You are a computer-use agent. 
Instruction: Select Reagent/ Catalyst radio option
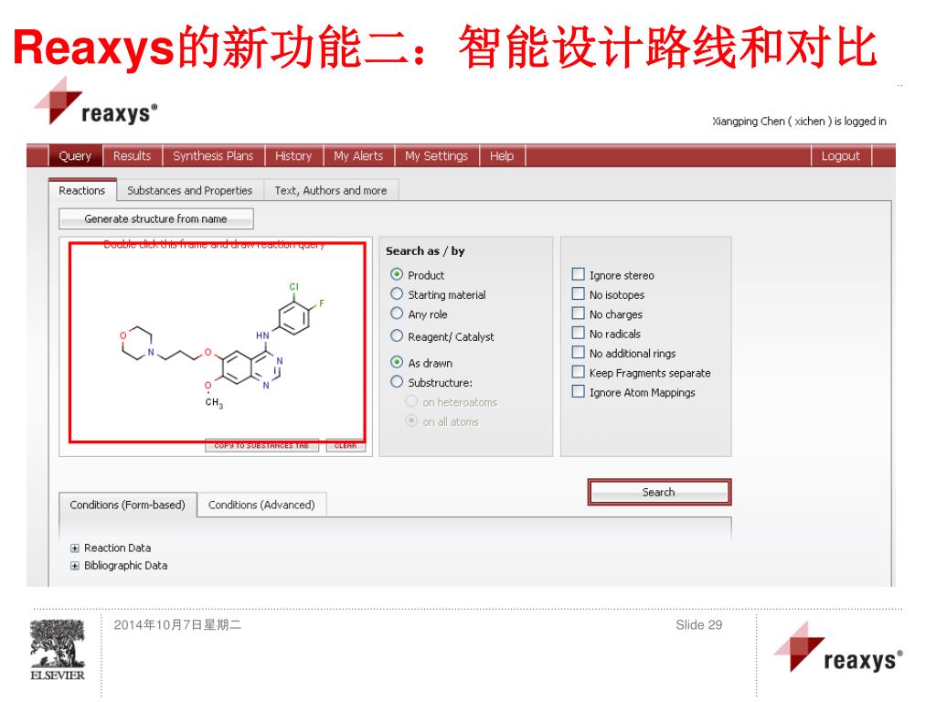click(x=397, y=336)
